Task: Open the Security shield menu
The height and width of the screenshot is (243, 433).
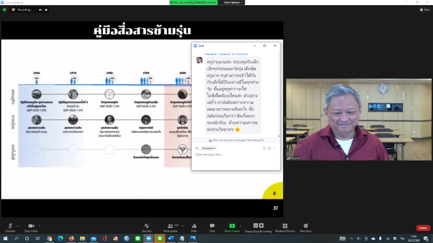Action: coord(147,228)
